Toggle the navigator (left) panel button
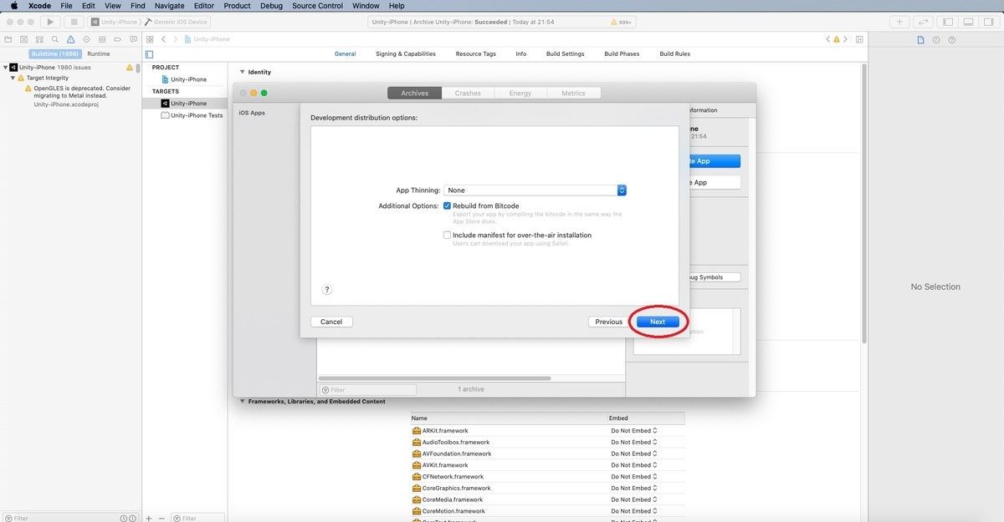This screenshot has width=1004, height=522. [x=948, y=22]
